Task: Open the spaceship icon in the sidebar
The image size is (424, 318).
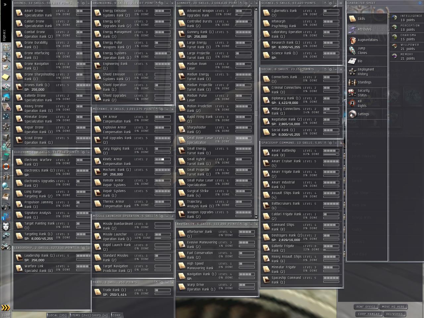Action: pos(6,237)
